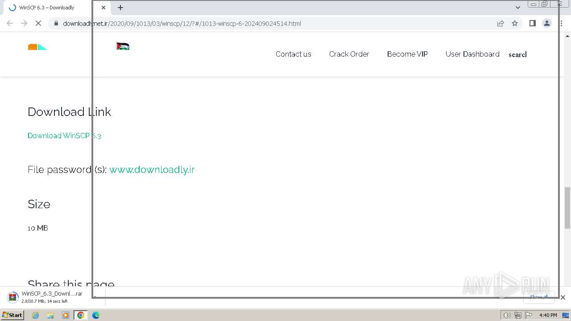Close the downloads bar

[563, 297]
